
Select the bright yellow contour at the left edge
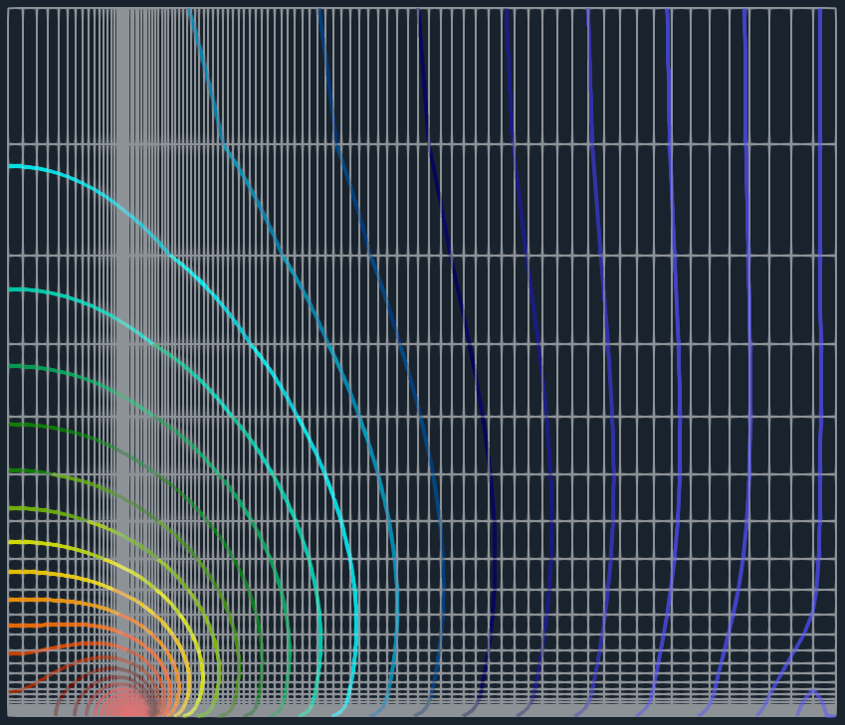(14, 542)
